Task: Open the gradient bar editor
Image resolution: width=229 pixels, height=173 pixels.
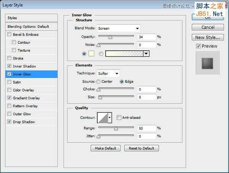Action: click(124, 54)
